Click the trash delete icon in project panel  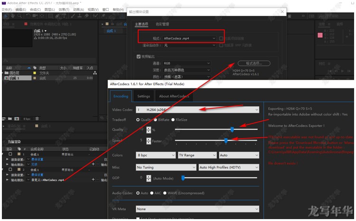[37, 119]
